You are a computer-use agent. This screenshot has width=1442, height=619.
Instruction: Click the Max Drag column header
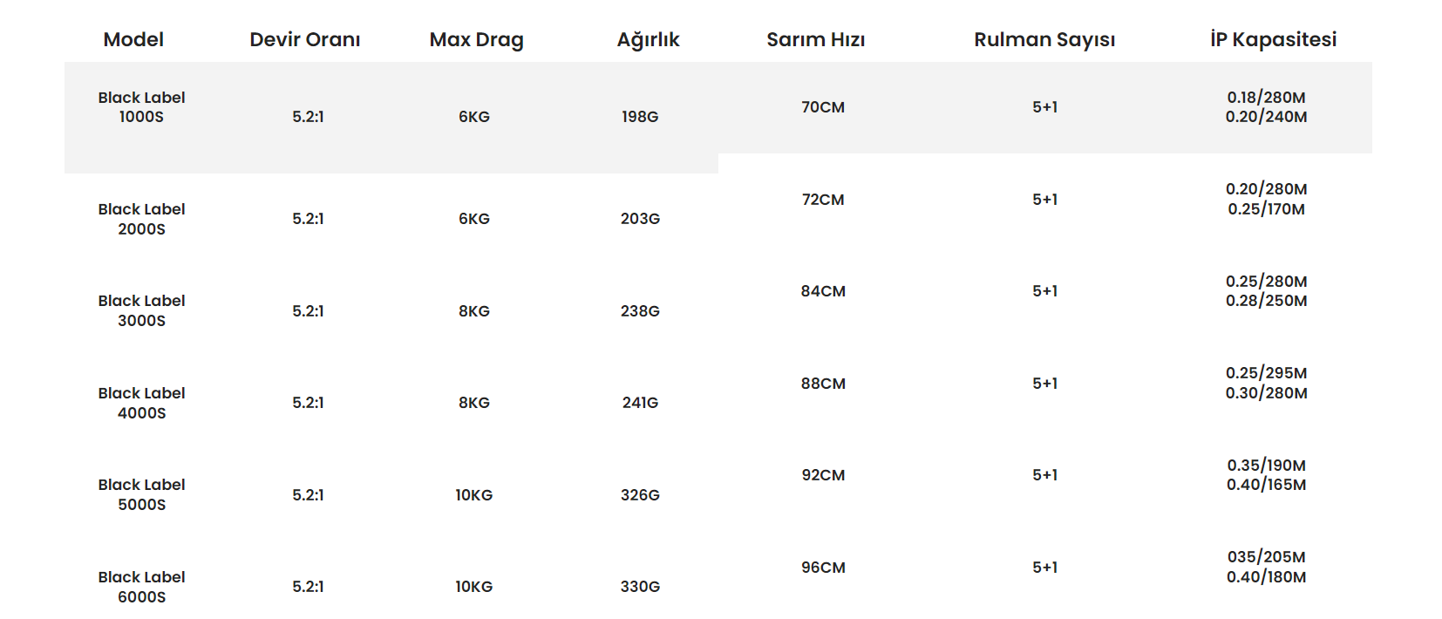tap(476, 39)
